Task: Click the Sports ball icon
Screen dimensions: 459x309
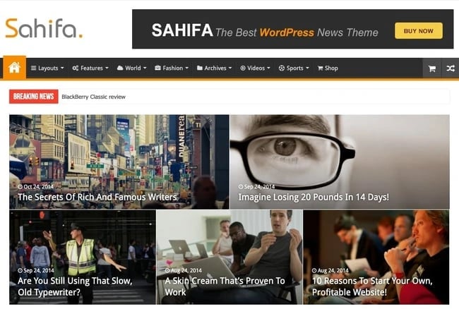Action: pyautogui.click(x=282, y=68)
